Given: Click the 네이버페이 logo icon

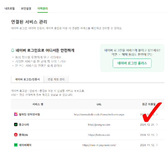Looking at the screenshot, I should (16, 145).
